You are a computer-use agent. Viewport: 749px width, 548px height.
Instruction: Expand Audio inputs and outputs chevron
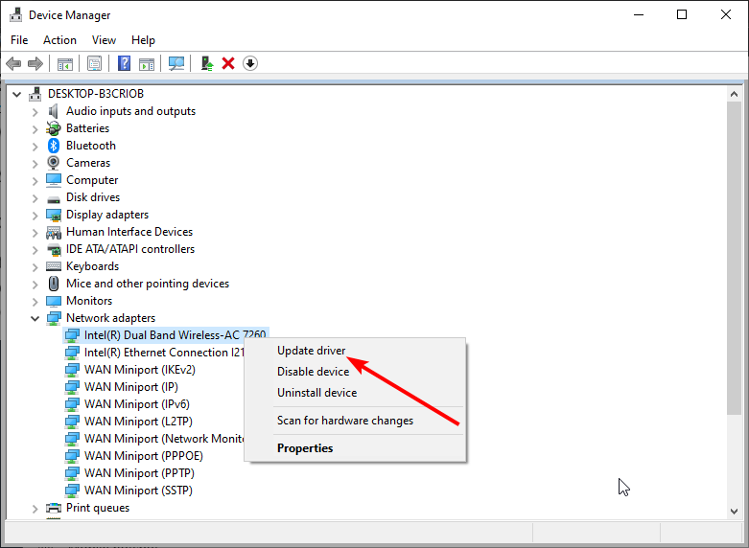pos(35,112)
